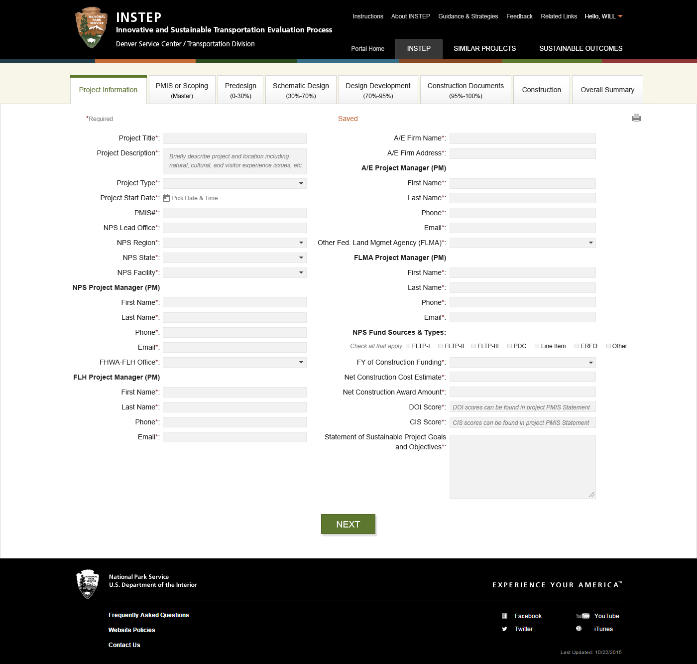This screenshot has width=697, height=664.
Task: Click the YouTube icon in the footer
Action: click(x=582, y=616)
